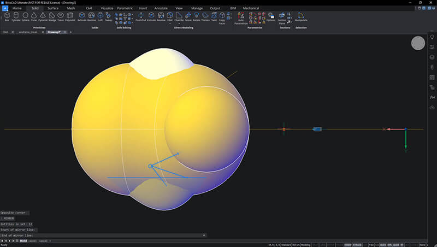Open the lightbulb tips panel in right sidebar

tap(432, 37)
